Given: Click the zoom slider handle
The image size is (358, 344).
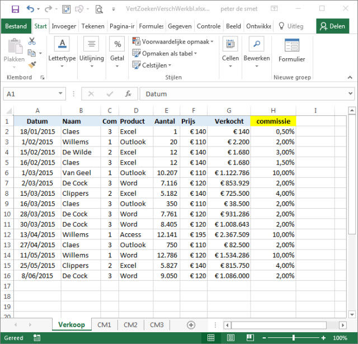Looking at the screenshot, I should (294, 338).
